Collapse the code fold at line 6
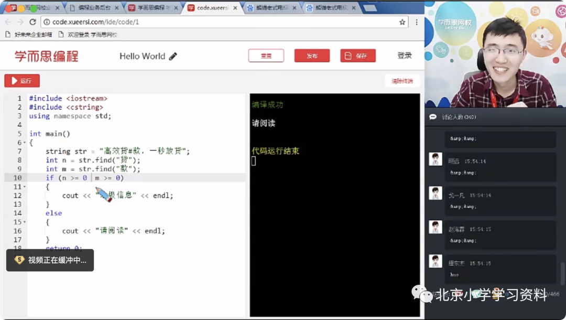 [25, 143]
